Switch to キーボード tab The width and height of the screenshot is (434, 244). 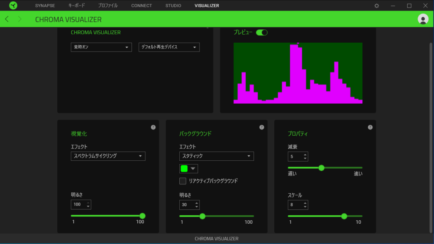click(x=76, y=5)
